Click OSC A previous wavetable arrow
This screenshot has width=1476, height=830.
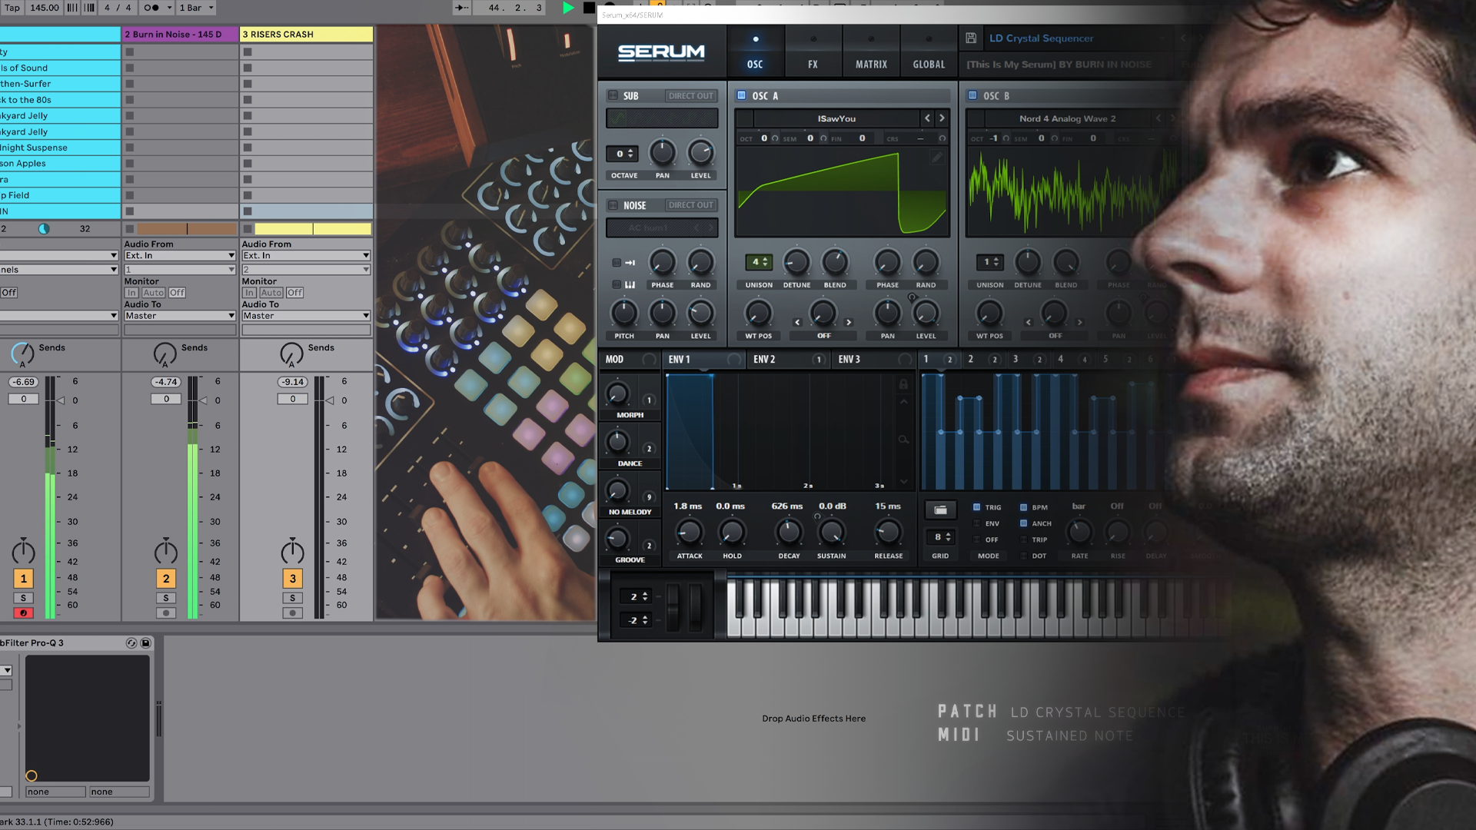point(927,118)
